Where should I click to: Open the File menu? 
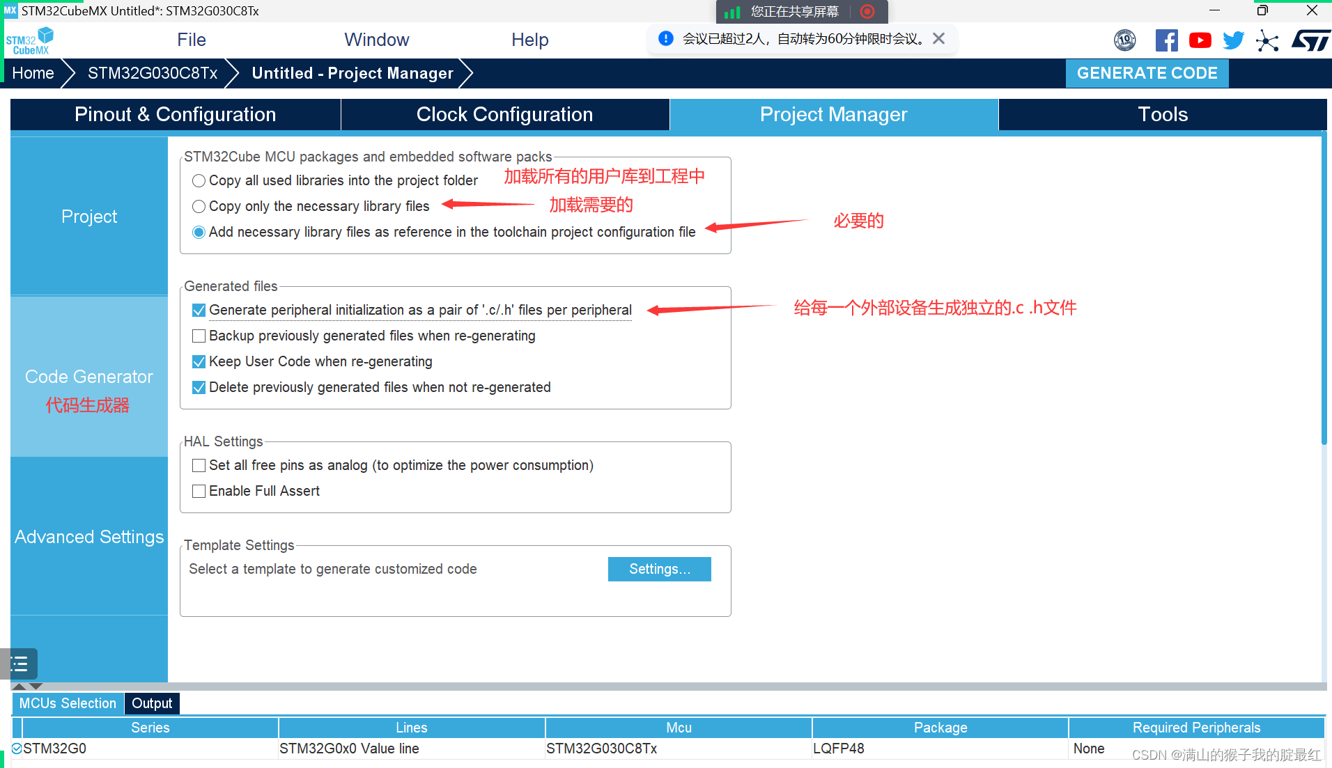[191, 40]
